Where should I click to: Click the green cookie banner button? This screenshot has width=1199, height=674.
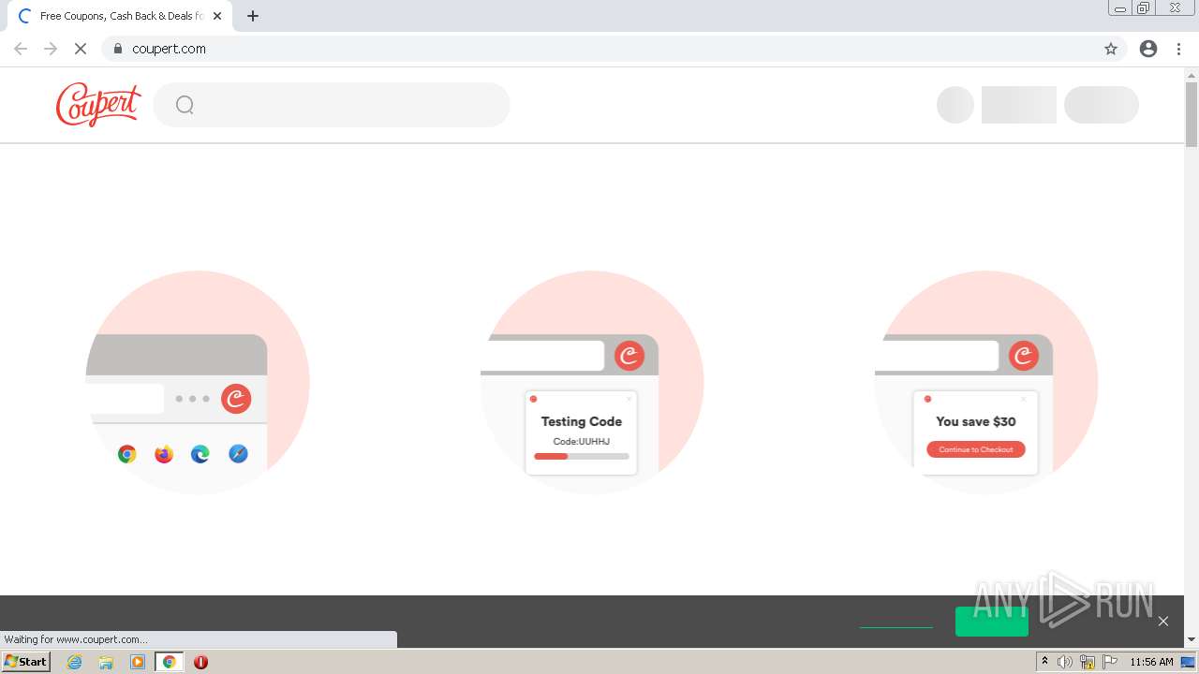tap(992, 621)
